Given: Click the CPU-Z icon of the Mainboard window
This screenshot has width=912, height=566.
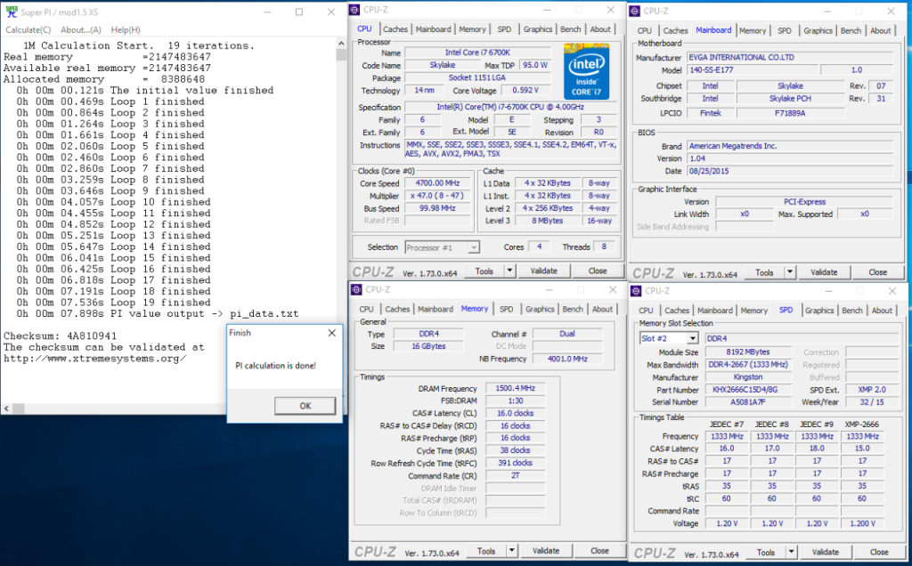Looking at the screenshot, I should 635,11.
